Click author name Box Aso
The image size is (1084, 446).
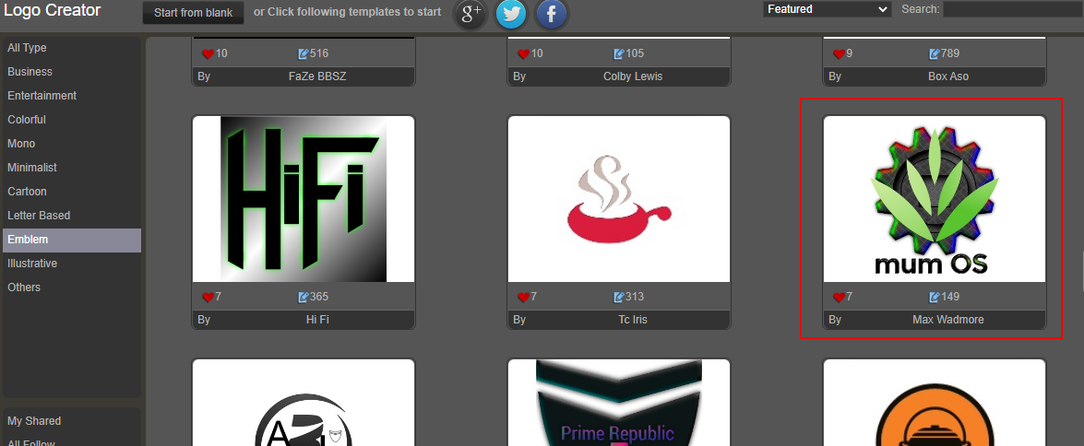point(948,76)
